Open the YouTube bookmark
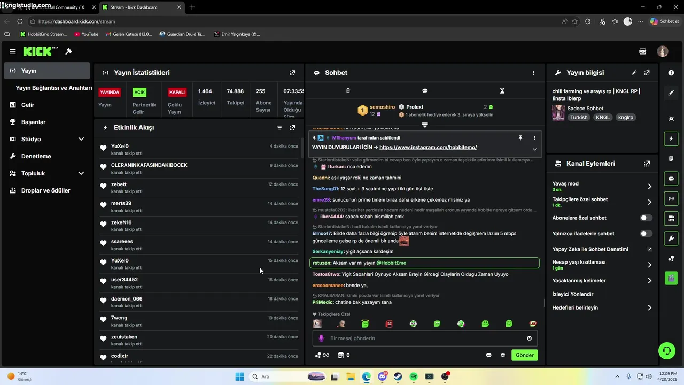 (x=86, y=34)
